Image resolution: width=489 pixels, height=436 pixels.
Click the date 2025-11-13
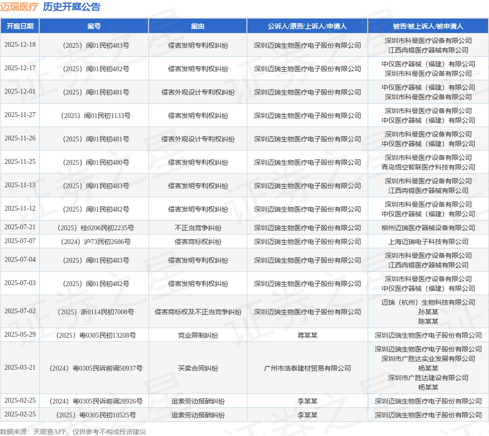click(x=20, y=185)
